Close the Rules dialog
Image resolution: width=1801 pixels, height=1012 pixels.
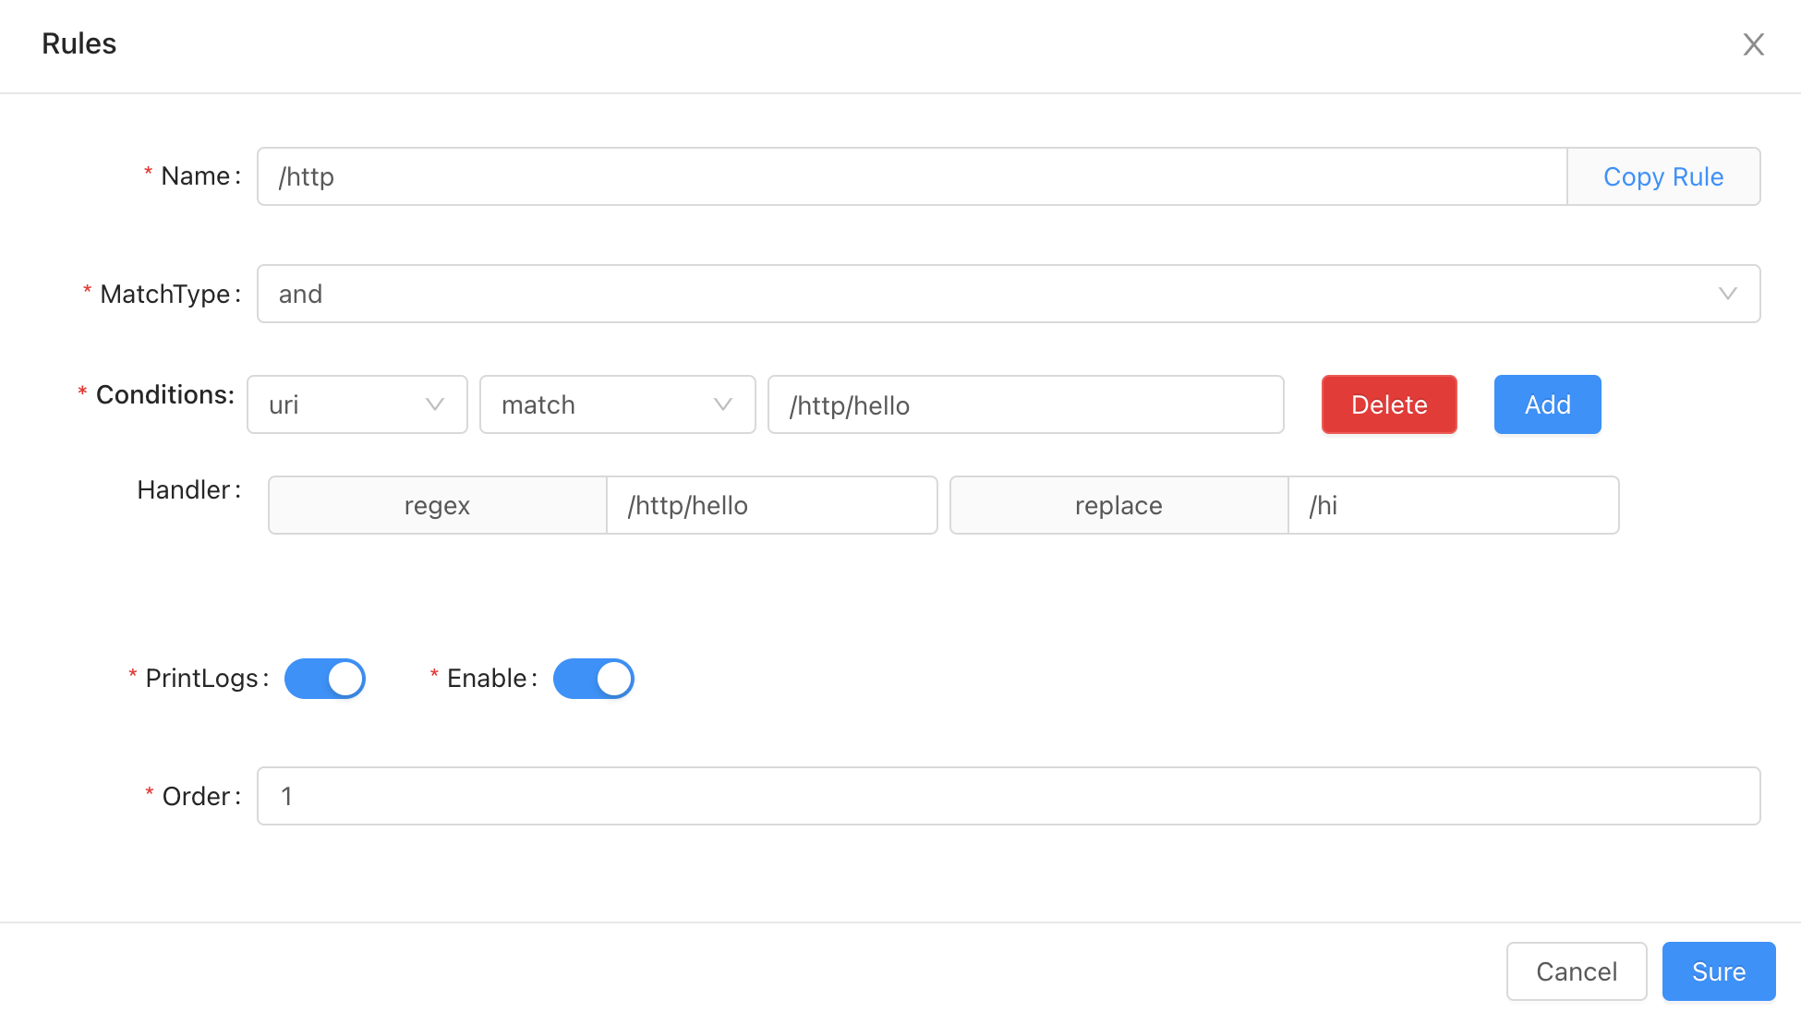1753,43
